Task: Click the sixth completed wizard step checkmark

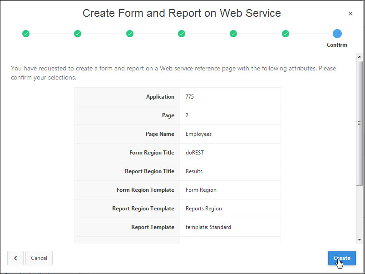Action: pyautogui.click(x=286, y=33)
